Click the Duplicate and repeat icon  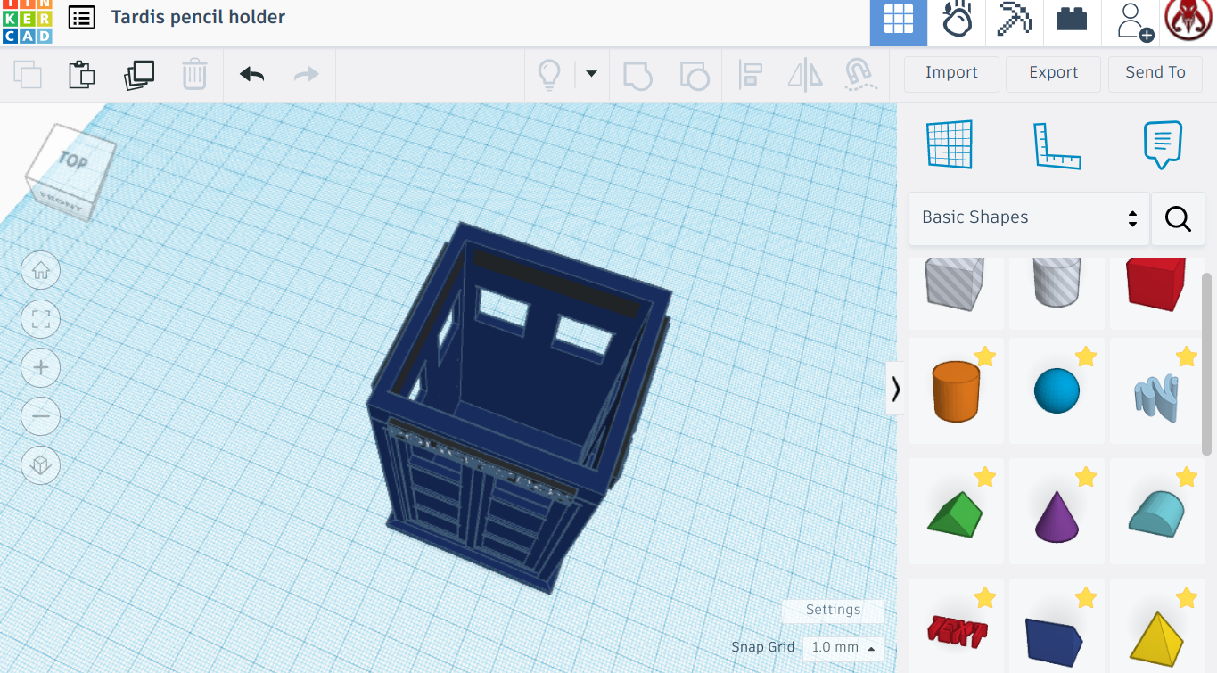[139, 74]
